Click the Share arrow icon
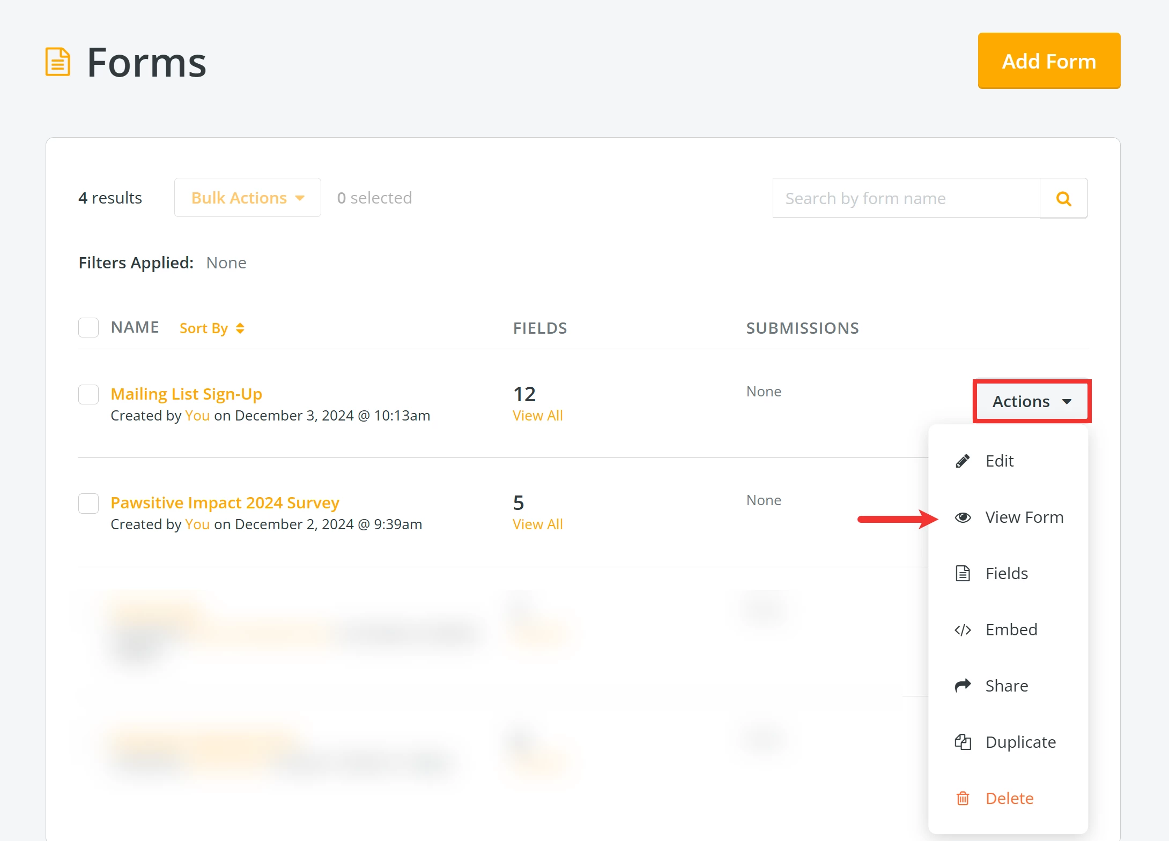Screen dimensions: 1169x841 tap(963, 686)
